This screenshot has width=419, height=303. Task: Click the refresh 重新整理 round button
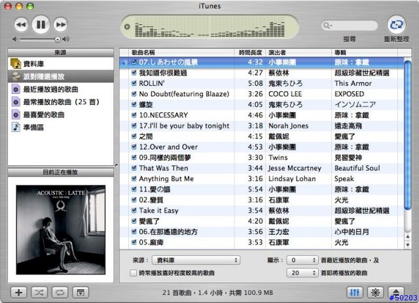pos(397,25)
